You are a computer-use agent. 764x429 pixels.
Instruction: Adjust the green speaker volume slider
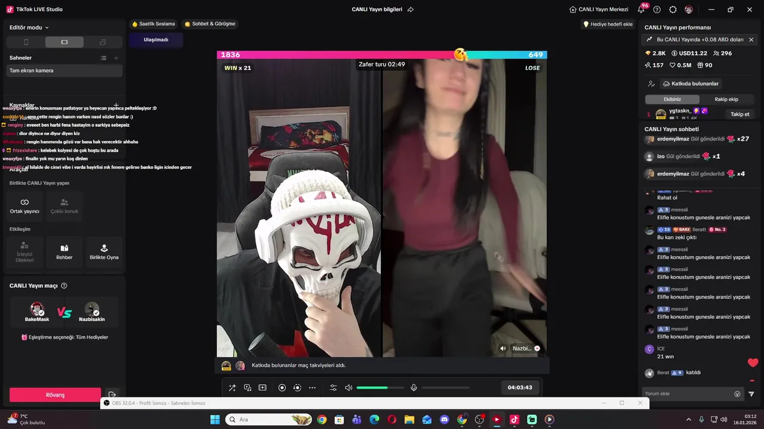(380, 388)
